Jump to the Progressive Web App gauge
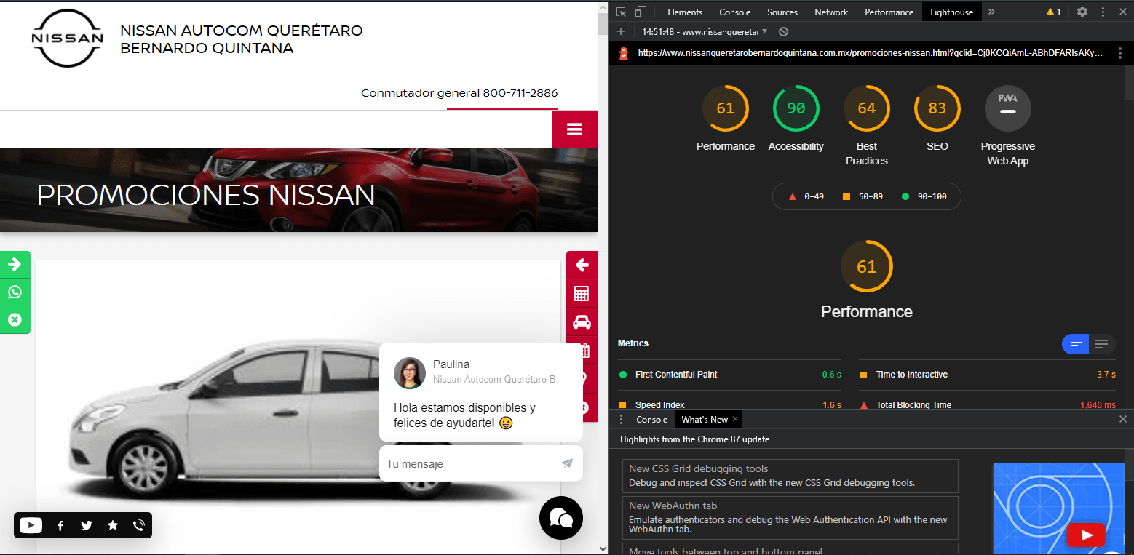Image resolution: width=1134 pixels, height=555 pixels. point(1007,108)
